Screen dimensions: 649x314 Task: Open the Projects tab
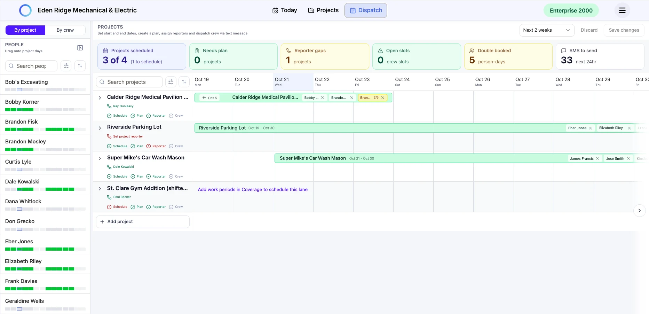tap(323, 10)
